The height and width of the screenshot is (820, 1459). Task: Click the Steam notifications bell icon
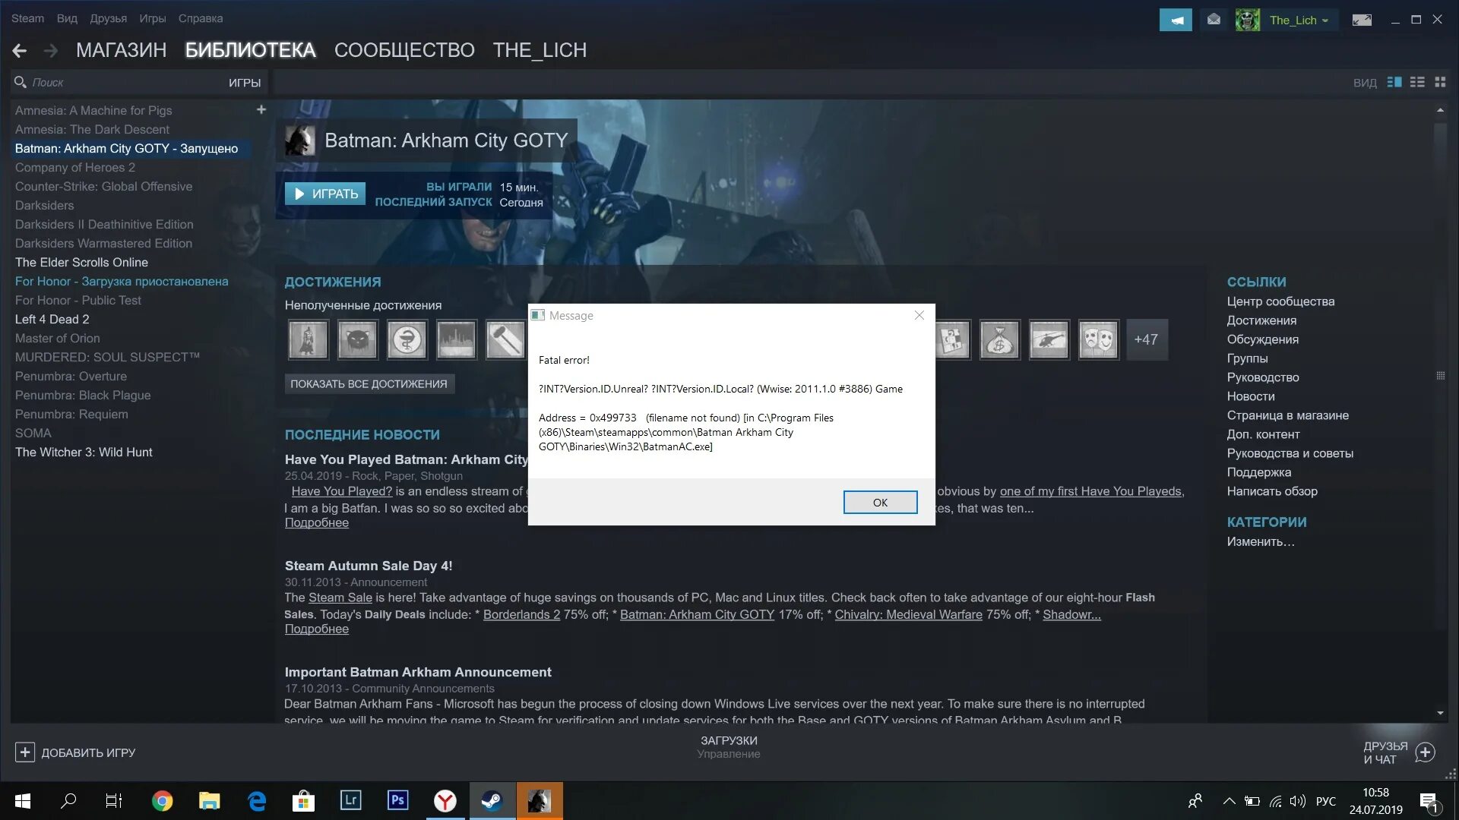[1214, 18]
